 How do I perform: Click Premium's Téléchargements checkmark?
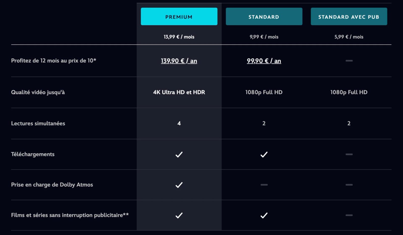click(x=179, y=154)
